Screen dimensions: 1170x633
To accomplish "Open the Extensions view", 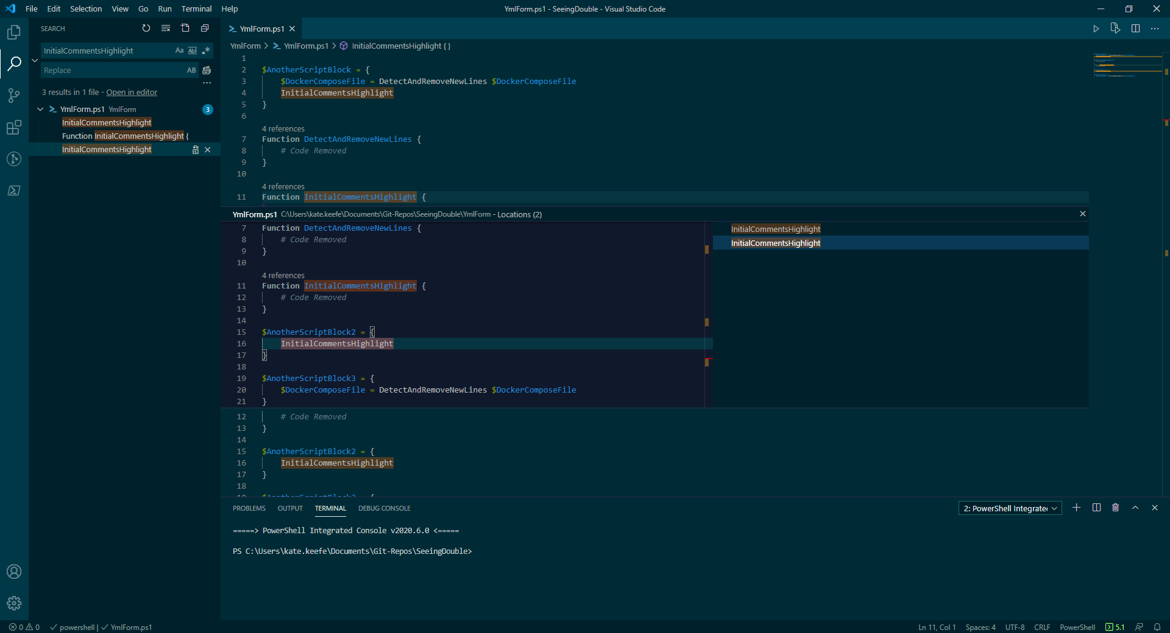I will [14, 127].
